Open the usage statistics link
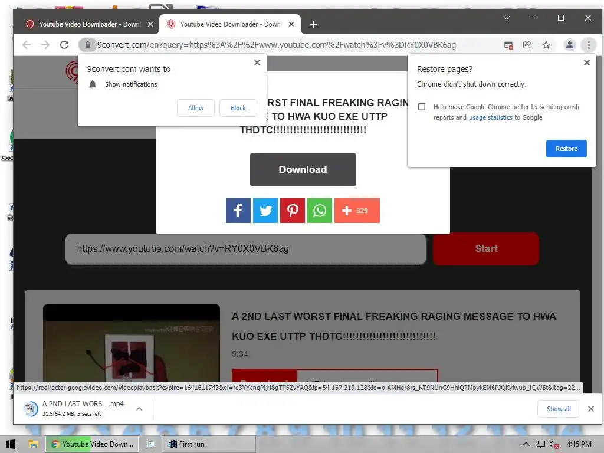This screenshot has width=604, height=453. click(490, 117)
